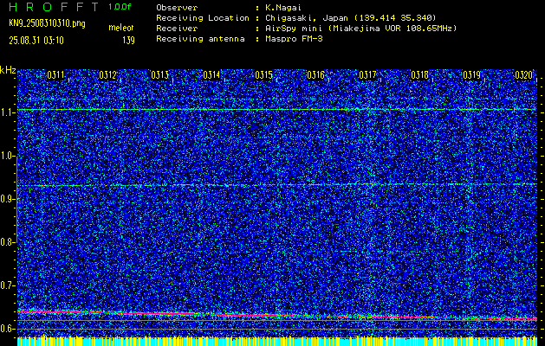Image resolution: width=545 pixels, height=346 pixels.
Task: Click the 0319 time marker
Action: point(471,75)
